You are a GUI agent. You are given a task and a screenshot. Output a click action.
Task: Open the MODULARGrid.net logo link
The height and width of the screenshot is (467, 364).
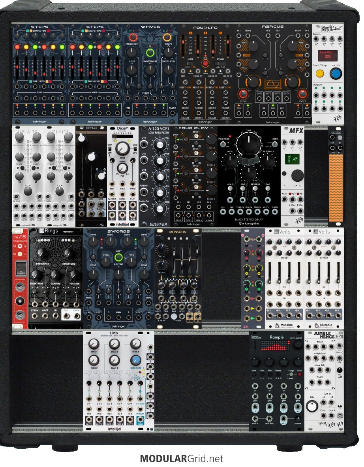[182, 459]
